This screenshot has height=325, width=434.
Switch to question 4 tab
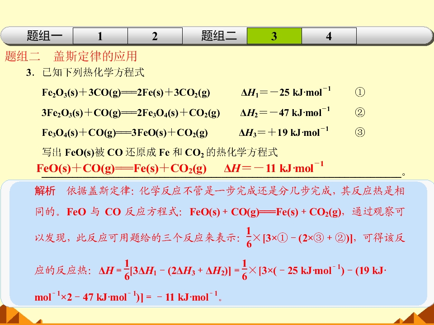[x=329, y=36]
